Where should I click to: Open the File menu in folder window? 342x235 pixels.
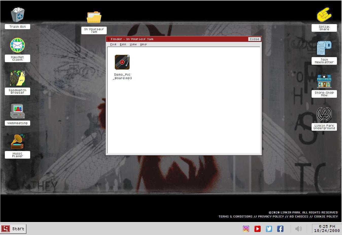click(113, 44)
